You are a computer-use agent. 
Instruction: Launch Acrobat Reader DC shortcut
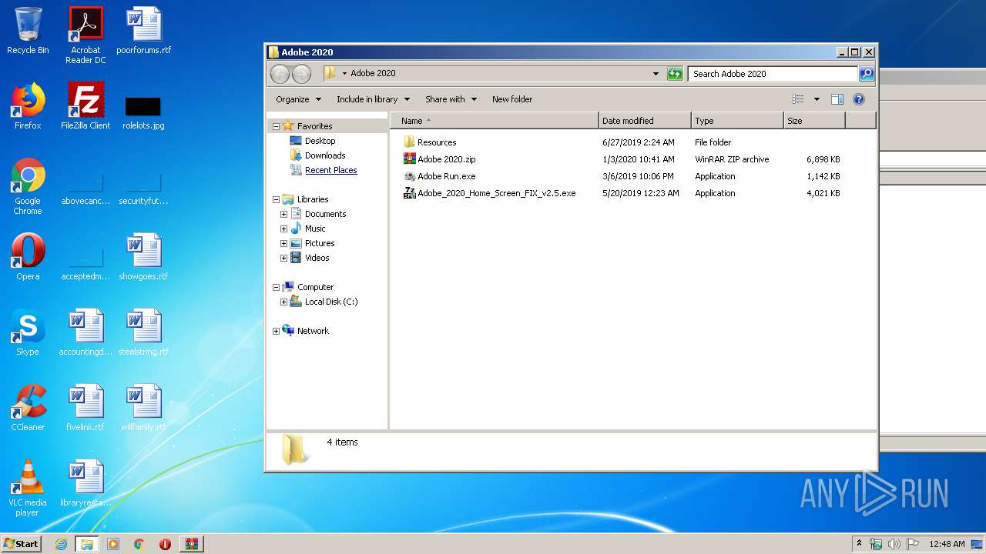(x=86, y=35)
